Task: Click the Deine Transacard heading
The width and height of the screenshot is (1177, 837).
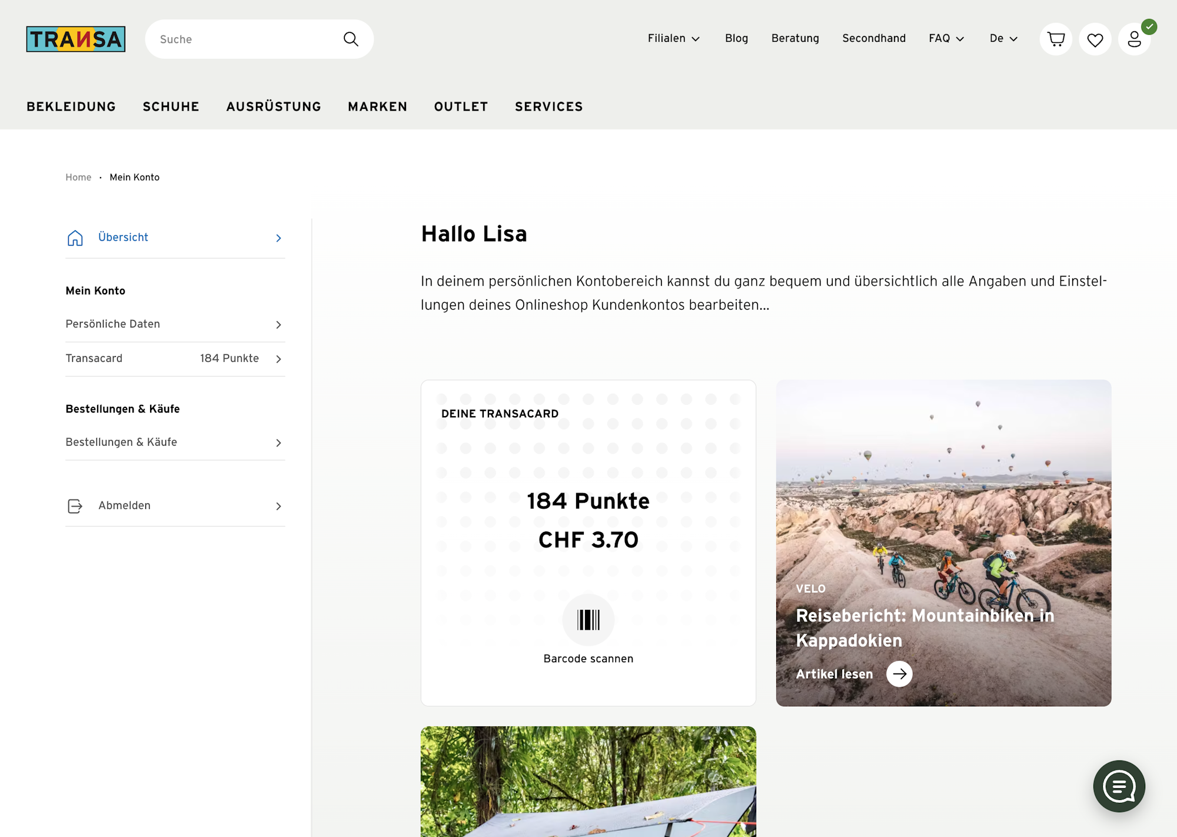Action: 500,414
